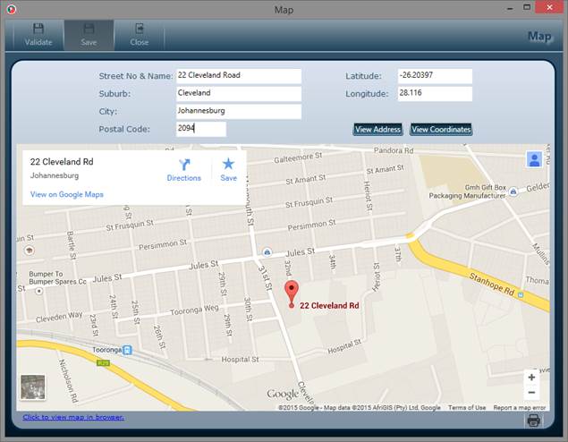Zoom out using the map minus button

click(x=531, y=393)
